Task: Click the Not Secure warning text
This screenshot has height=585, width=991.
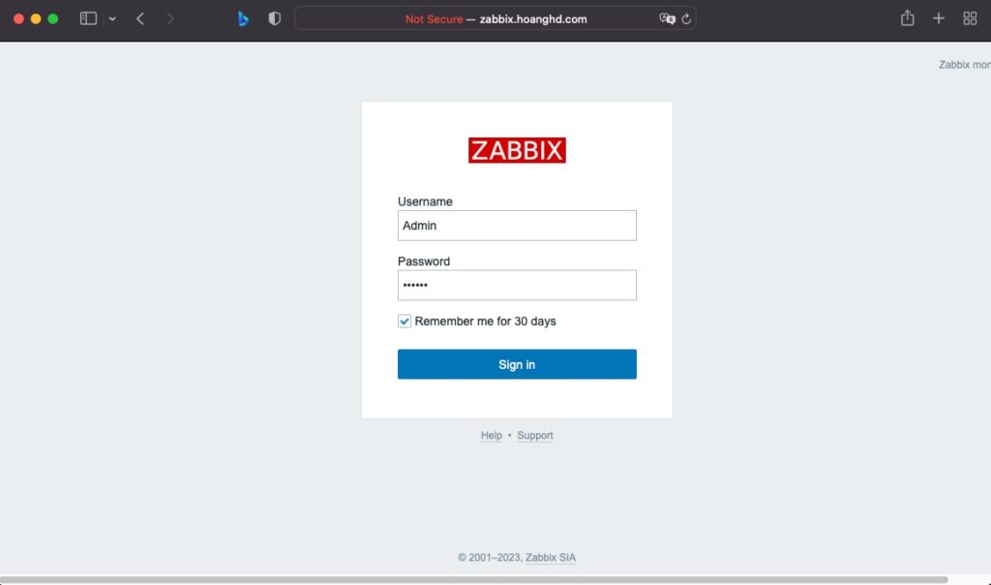Action: (x=434, y=19)
